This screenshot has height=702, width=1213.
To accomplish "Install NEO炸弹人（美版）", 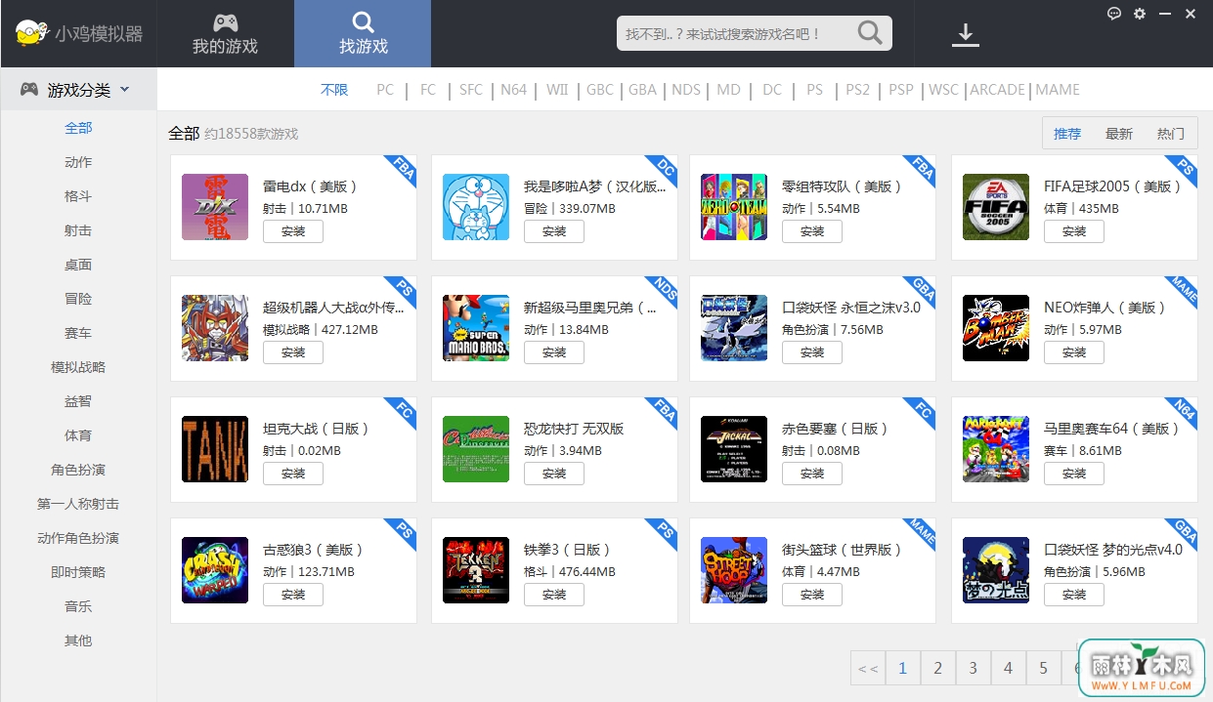I will point(1074,352).
